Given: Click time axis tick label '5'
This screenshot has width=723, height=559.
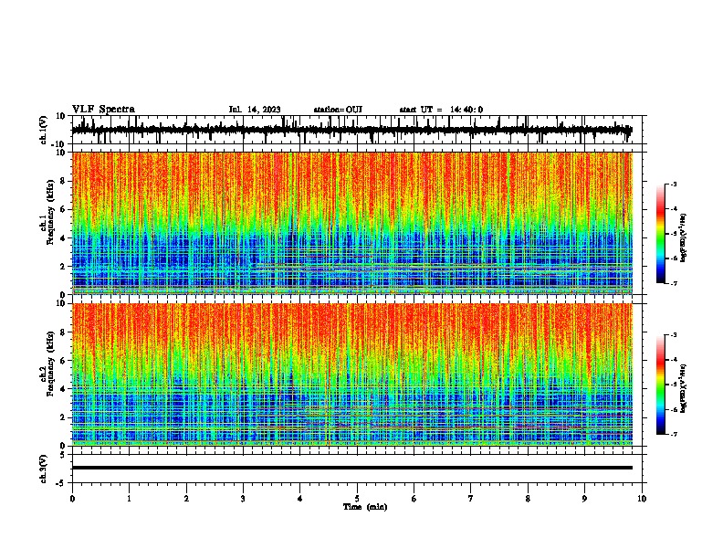Looking at the screenshot, I should (357, 499).
